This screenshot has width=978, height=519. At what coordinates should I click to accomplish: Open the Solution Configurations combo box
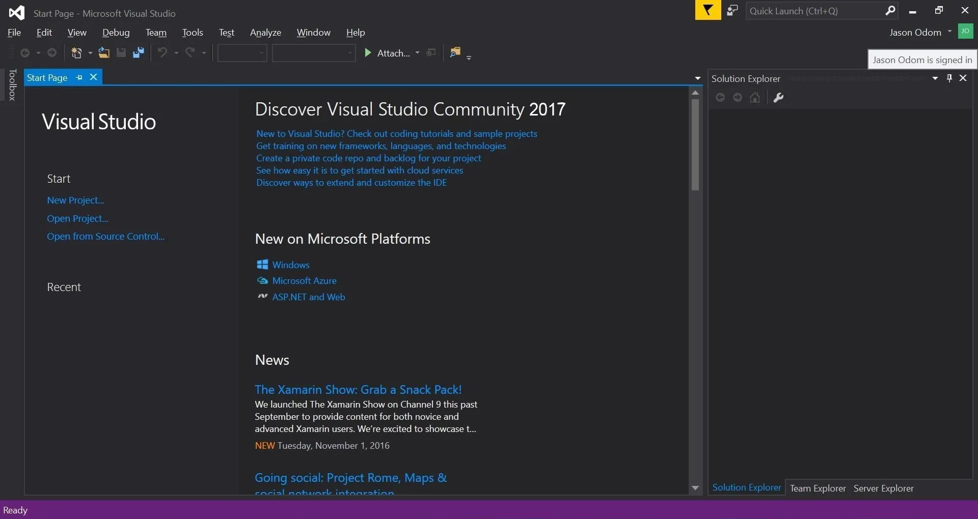242,53
